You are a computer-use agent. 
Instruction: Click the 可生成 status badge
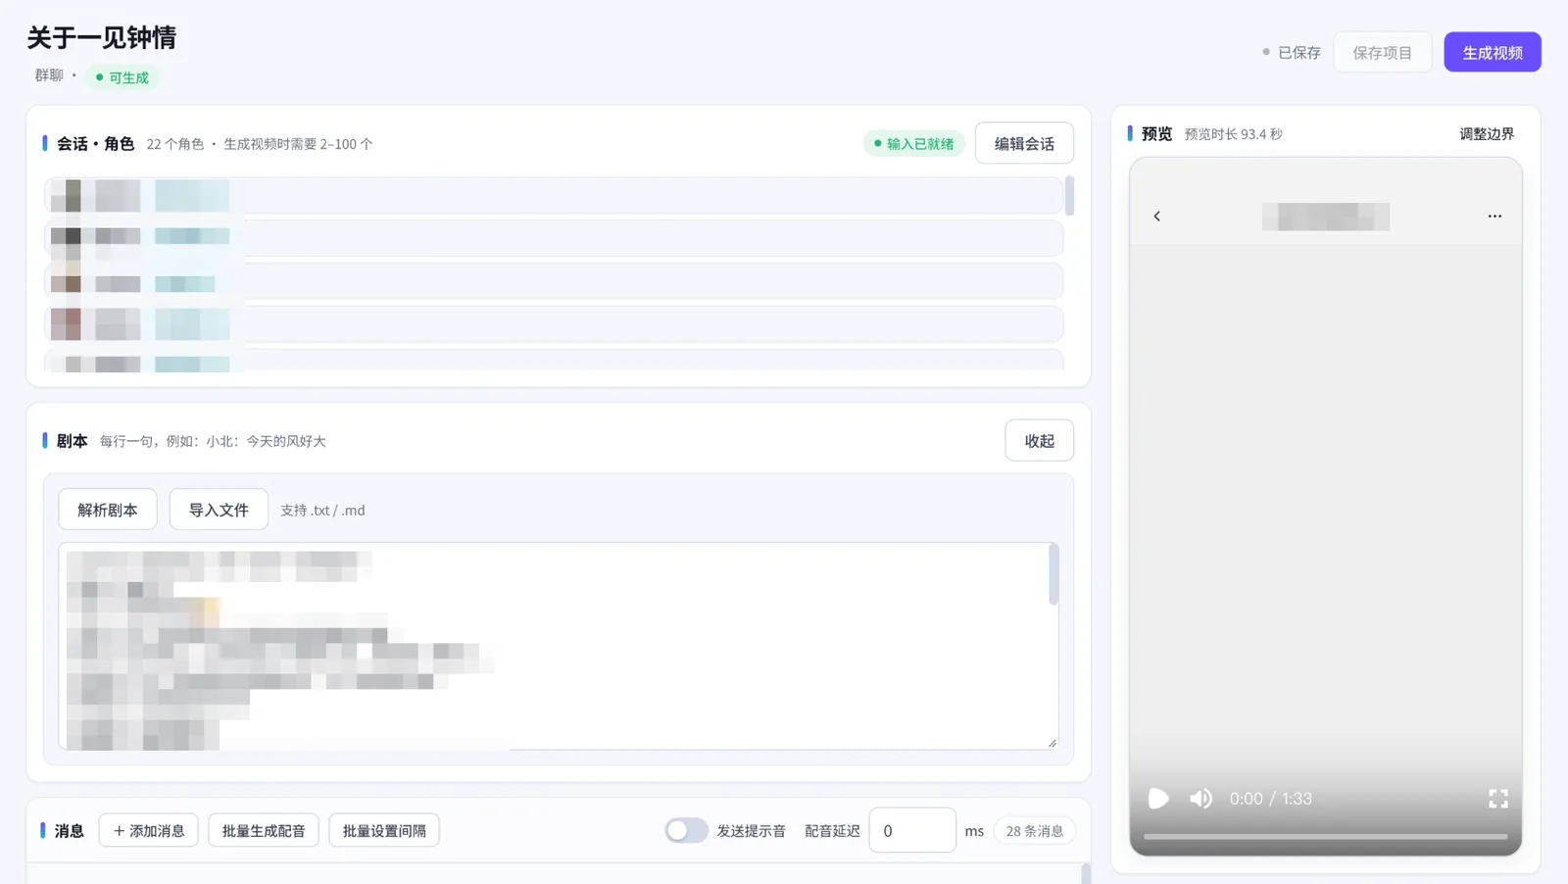(122, 77)
